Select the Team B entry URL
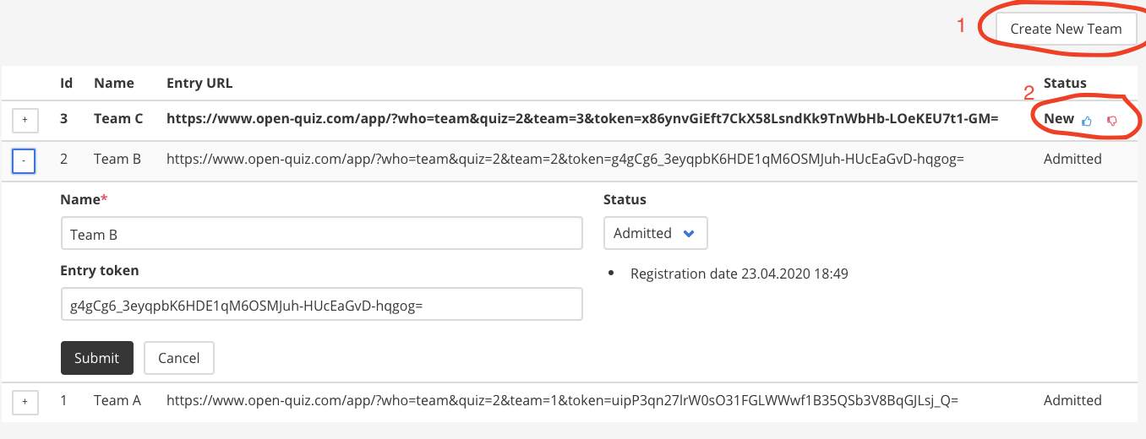The width and height of the screenshot is (1146, 439). click(x=565, y=159)
